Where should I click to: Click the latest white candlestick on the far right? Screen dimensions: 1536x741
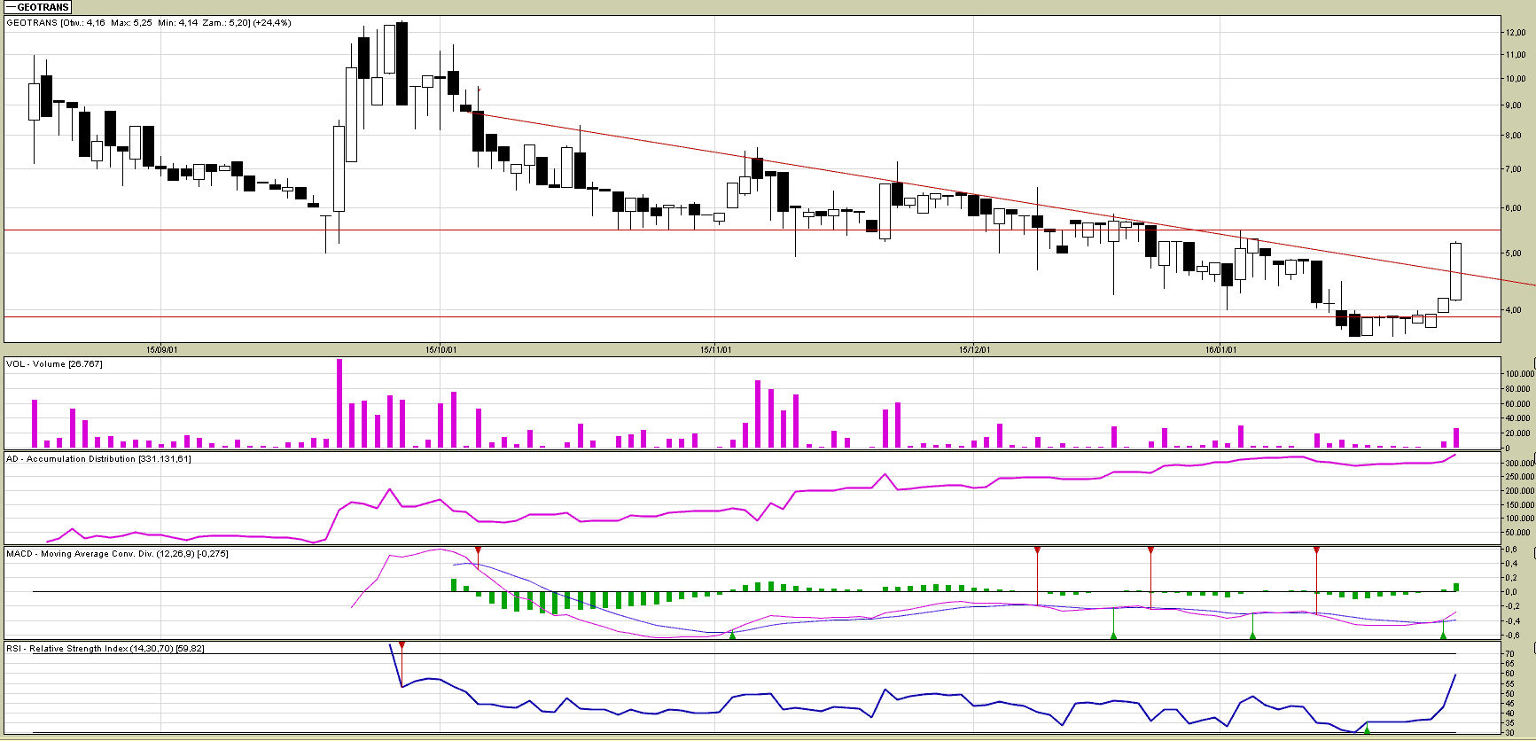(1455, 271)
